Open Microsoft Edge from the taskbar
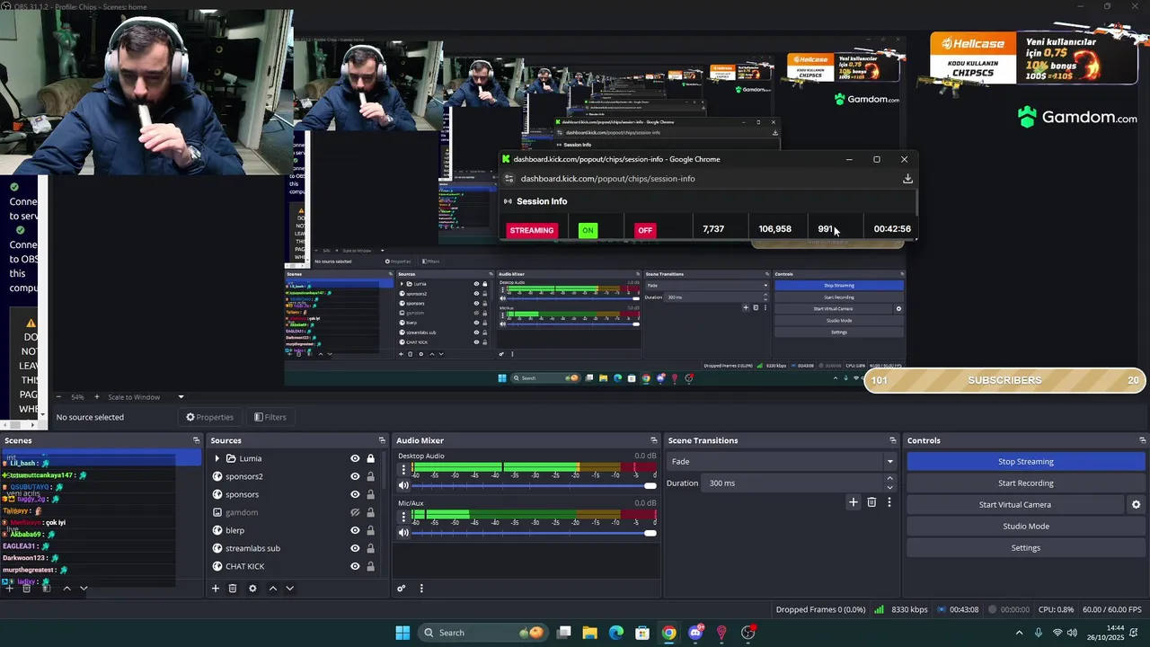Screen dimensions: 1150x647 point(616,633)
